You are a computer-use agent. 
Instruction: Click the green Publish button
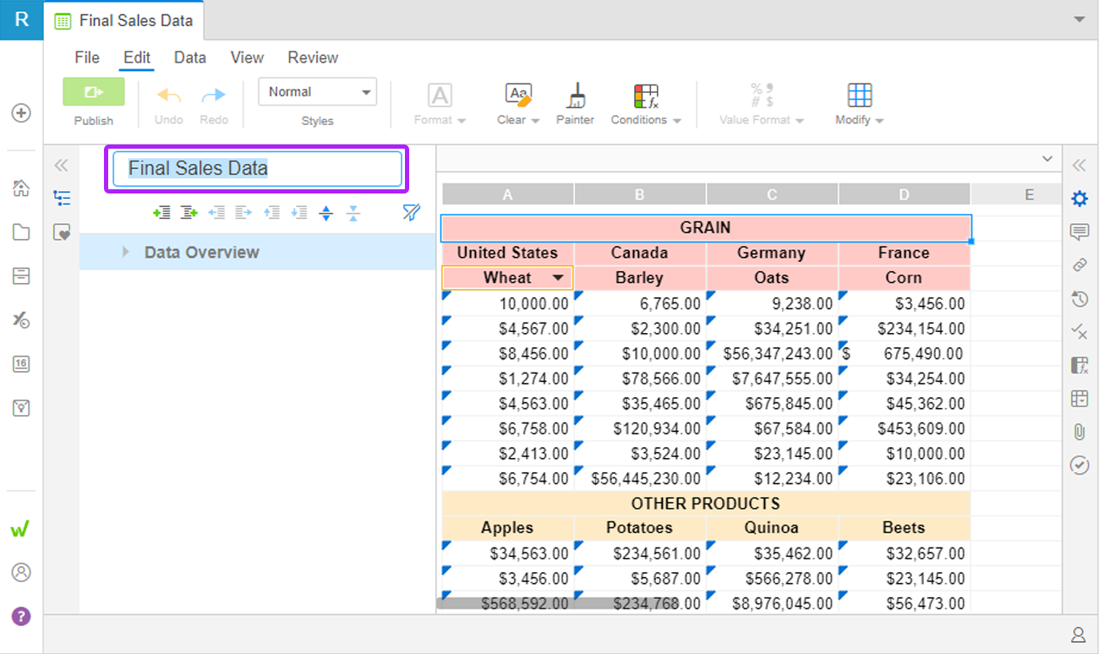click(x=94, y=92)
